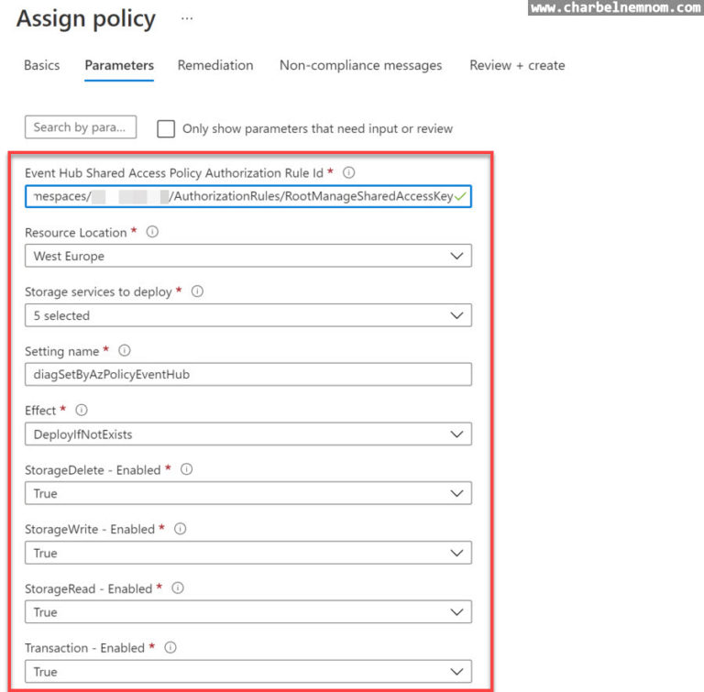Expand Storage services to deploy dropdown
Viewport: 704px width, 692px height.
(x=248, y=315)
